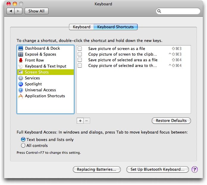Switch to the Keyboard tab
The image size is (207, 185).
[x=81, y=27]
